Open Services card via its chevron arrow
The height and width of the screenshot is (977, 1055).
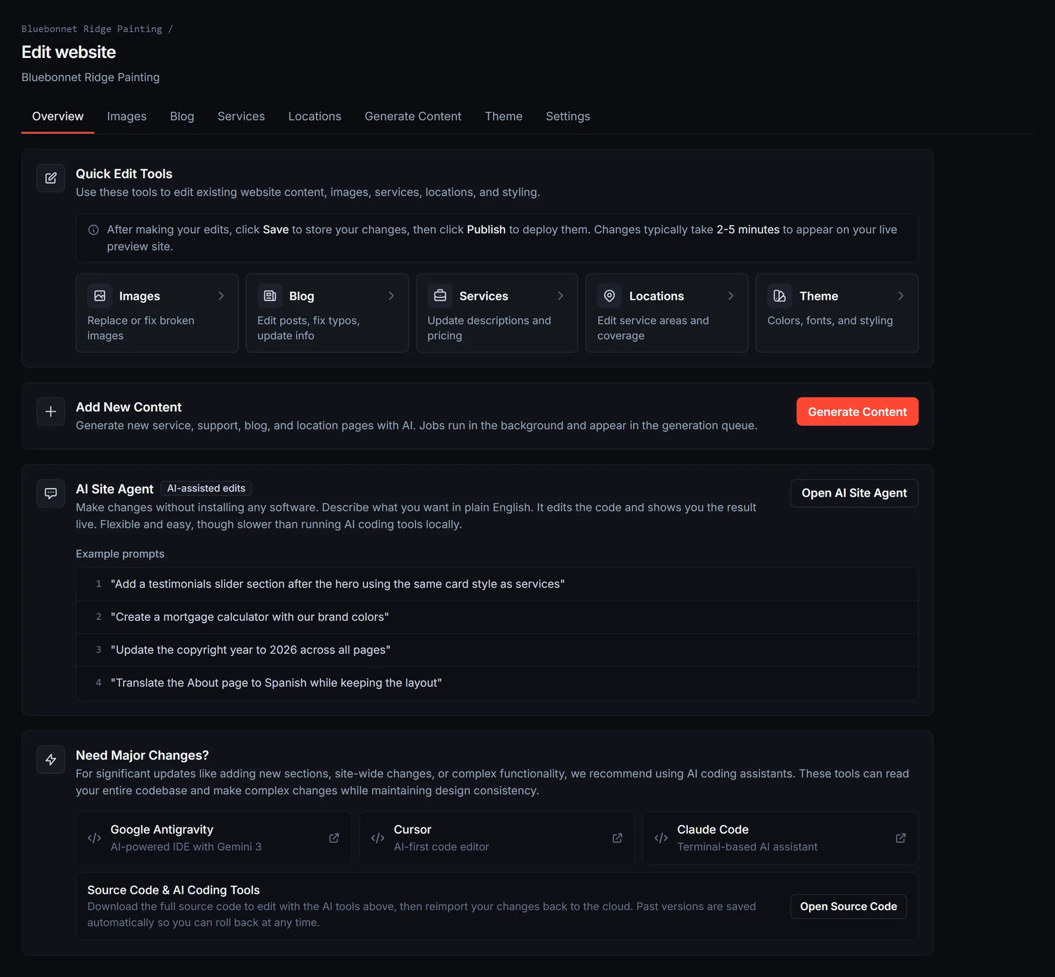560,296
